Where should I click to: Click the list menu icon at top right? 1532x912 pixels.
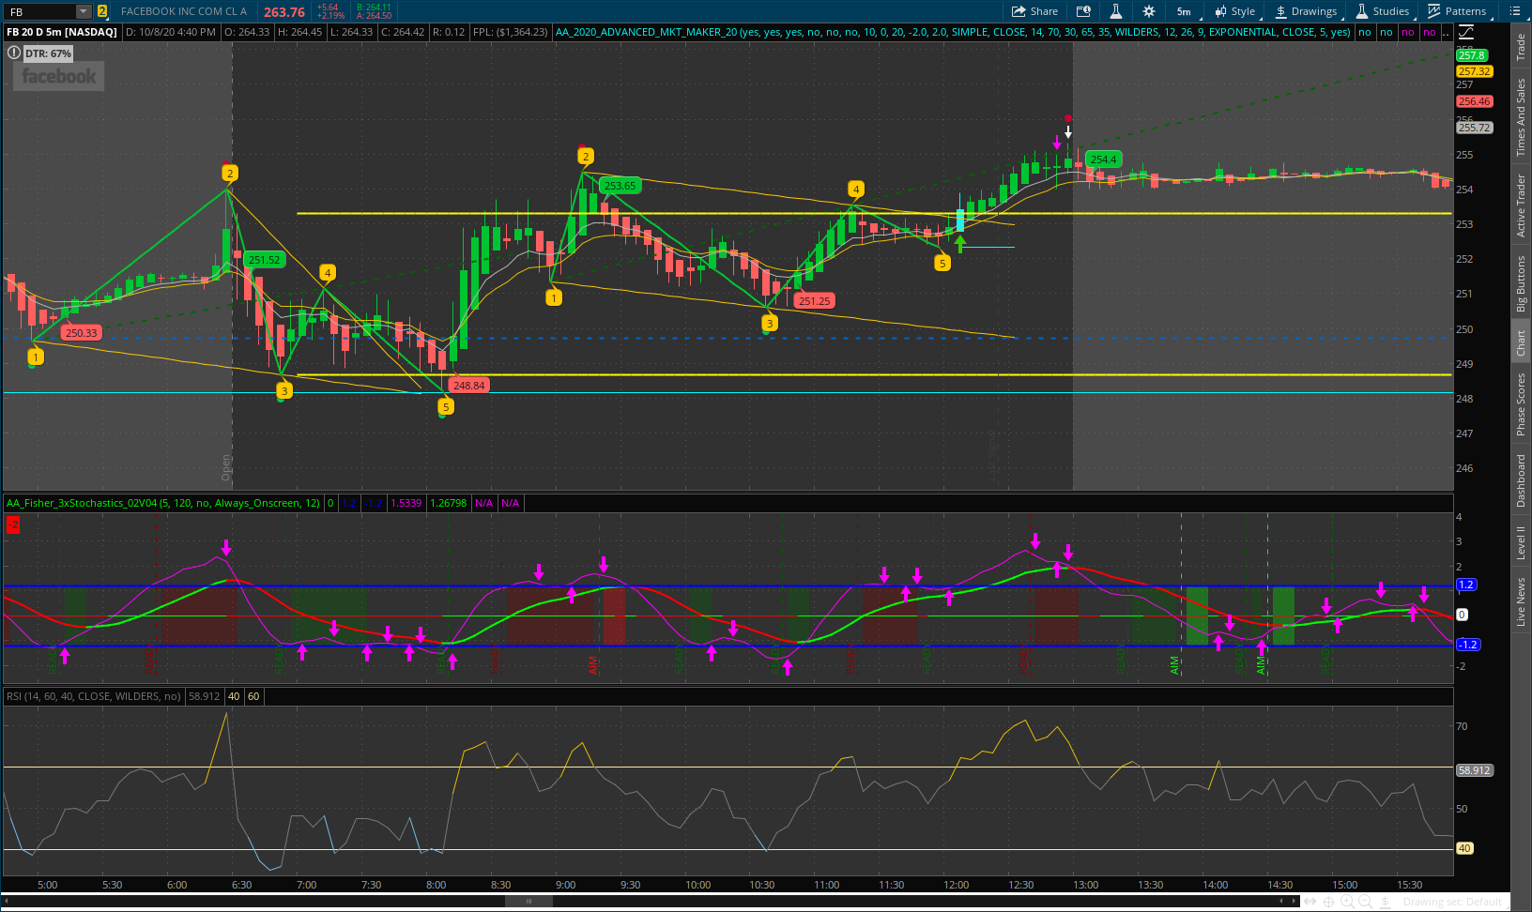point(1514,11)
